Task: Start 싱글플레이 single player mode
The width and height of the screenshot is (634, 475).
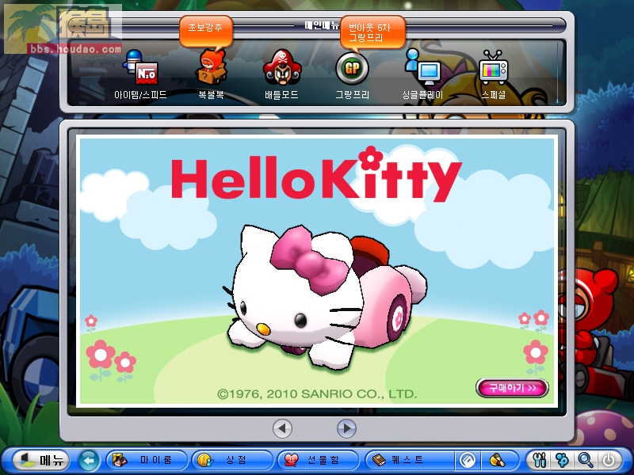Action: click(x=422, y=74)
